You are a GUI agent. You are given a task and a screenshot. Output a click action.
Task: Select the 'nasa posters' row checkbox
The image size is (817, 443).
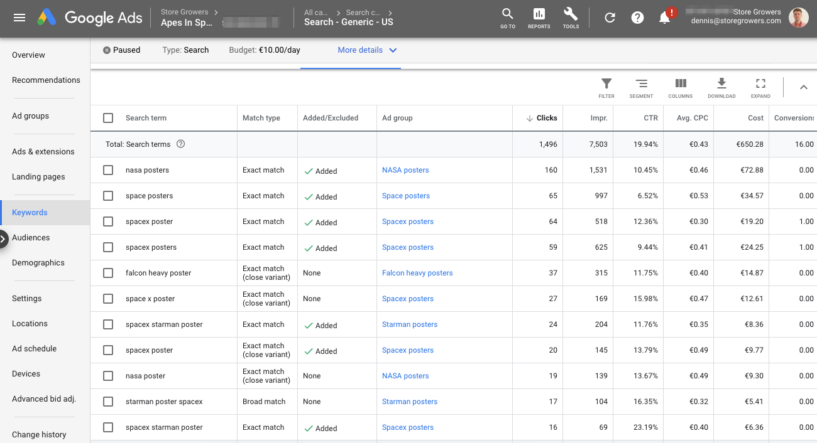(108, 170)
